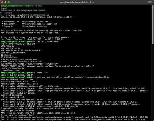Viewport: 154px width, 121px height.
Task: Click the keyboard shortcut indicator in title bar
Action: (150, 2)
